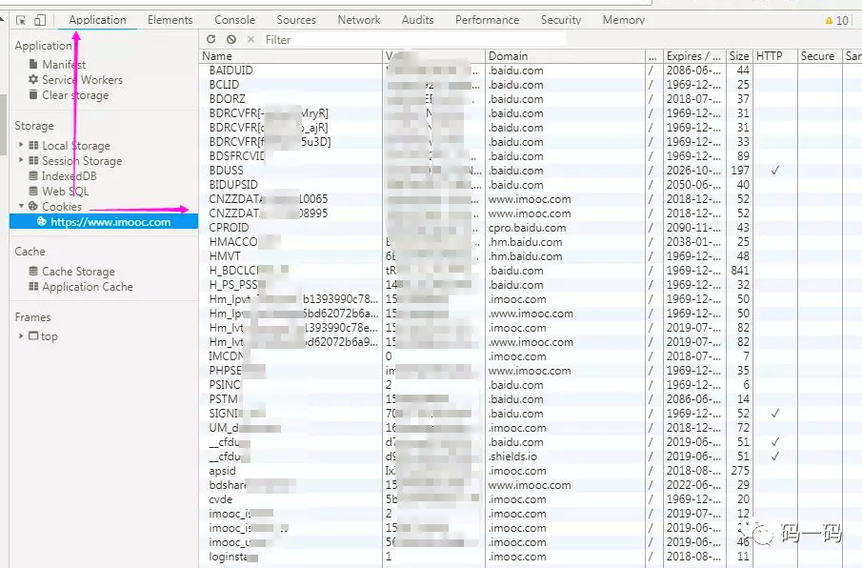Sort by the Name column header
This screenshot has width=862, height=568.
pyautogui.click(x=291, y=56)
